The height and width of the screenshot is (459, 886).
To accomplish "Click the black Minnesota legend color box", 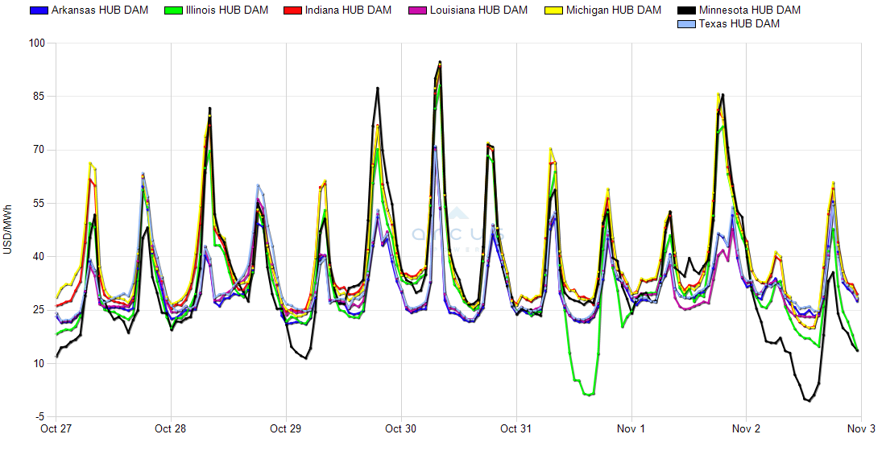I will (x=685, y=10).
